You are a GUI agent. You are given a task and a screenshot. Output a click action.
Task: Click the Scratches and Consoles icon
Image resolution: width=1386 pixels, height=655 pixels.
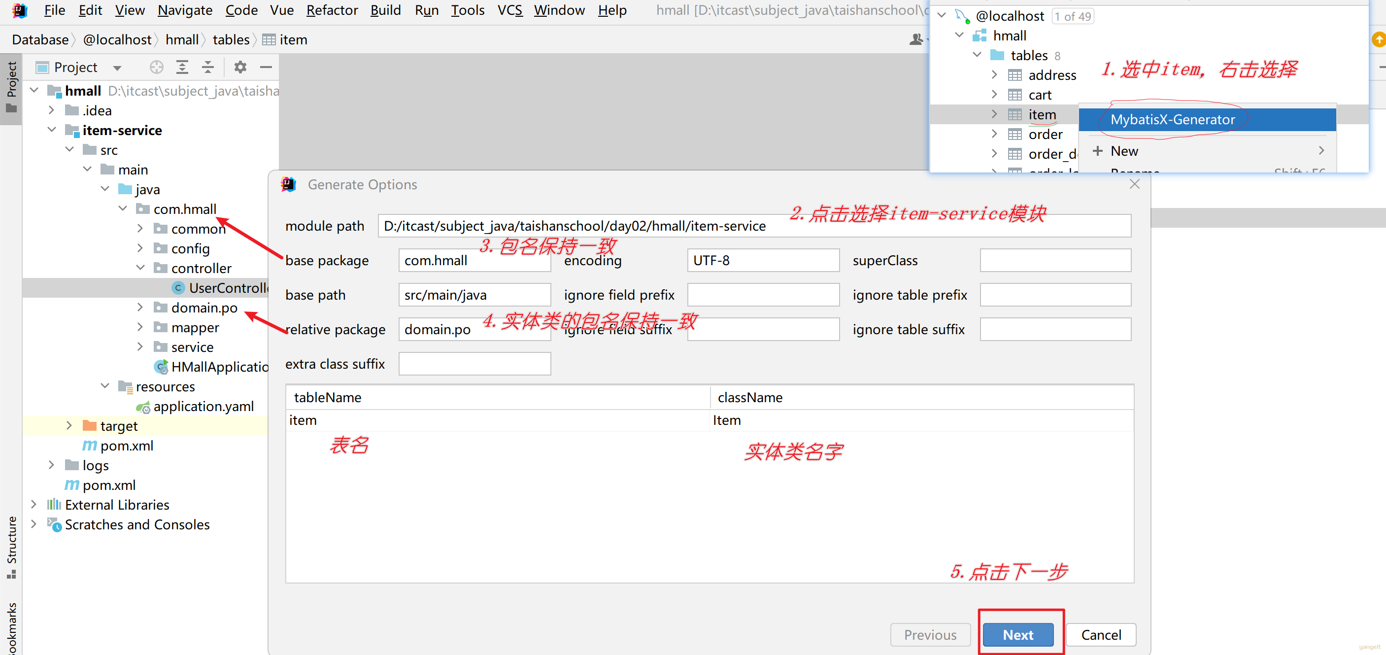[x=54, y=525]
